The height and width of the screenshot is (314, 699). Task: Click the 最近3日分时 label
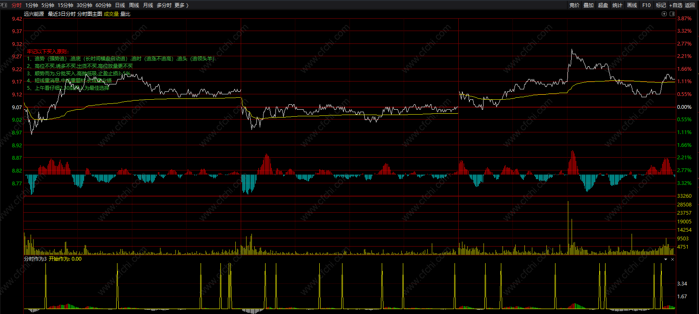coord(62,14)
